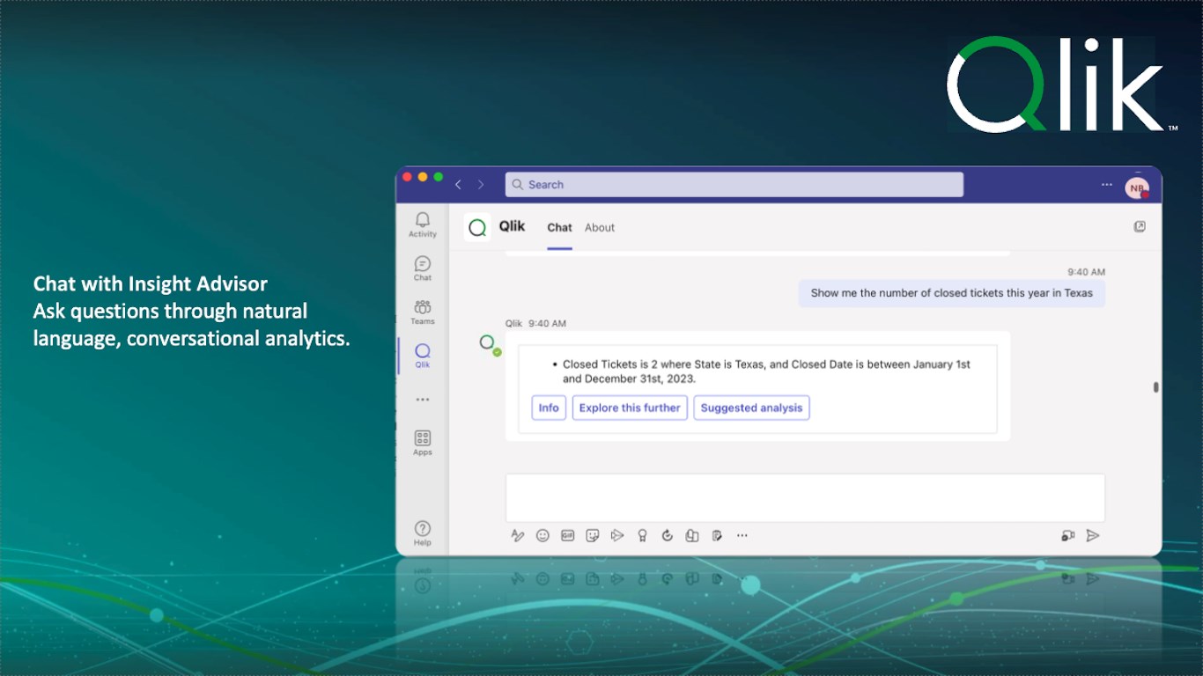Click the clipboard-pen icon in compose toolbar

click(717, 535)
